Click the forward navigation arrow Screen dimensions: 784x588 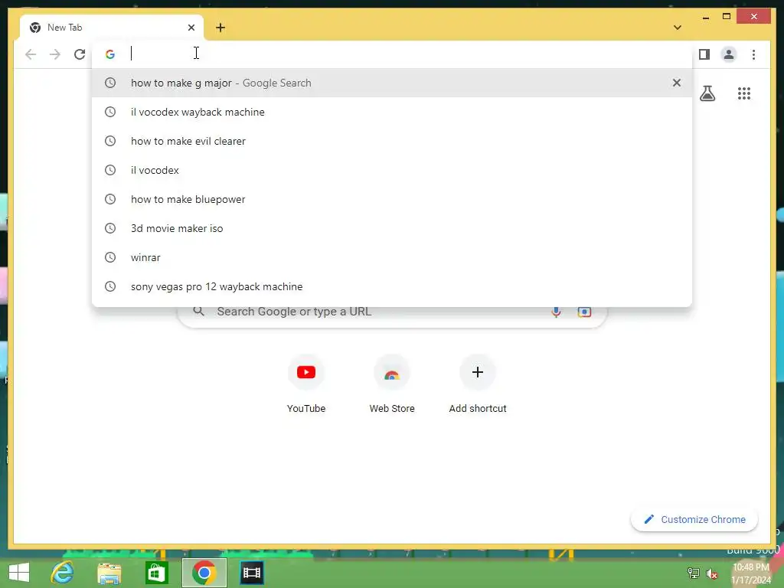[x=55, y=54]
